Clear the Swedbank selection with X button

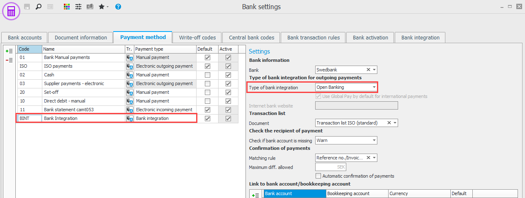368,70
